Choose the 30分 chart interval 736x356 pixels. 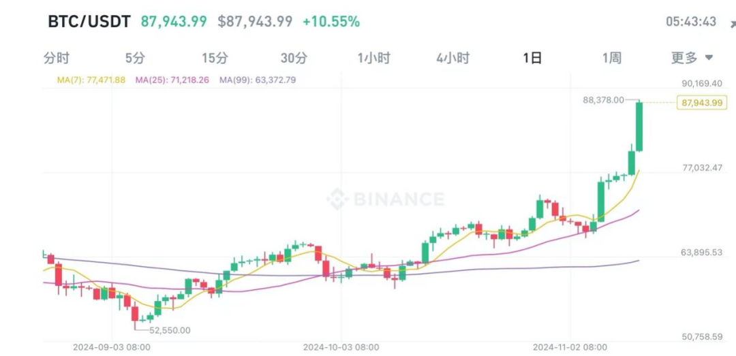294,58
